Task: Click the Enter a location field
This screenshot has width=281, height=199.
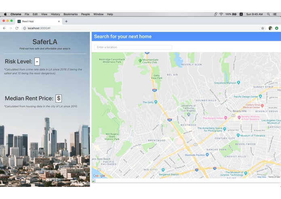Action: tap(133, 47)
